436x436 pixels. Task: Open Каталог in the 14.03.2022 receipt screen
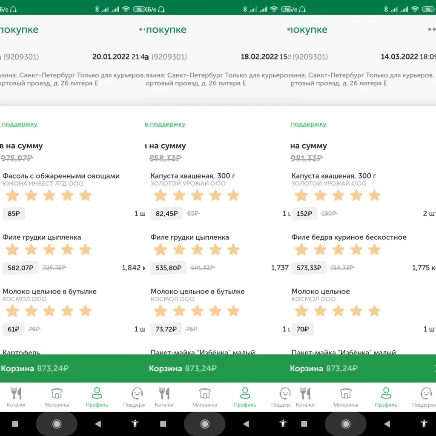[x=305, y=397]
